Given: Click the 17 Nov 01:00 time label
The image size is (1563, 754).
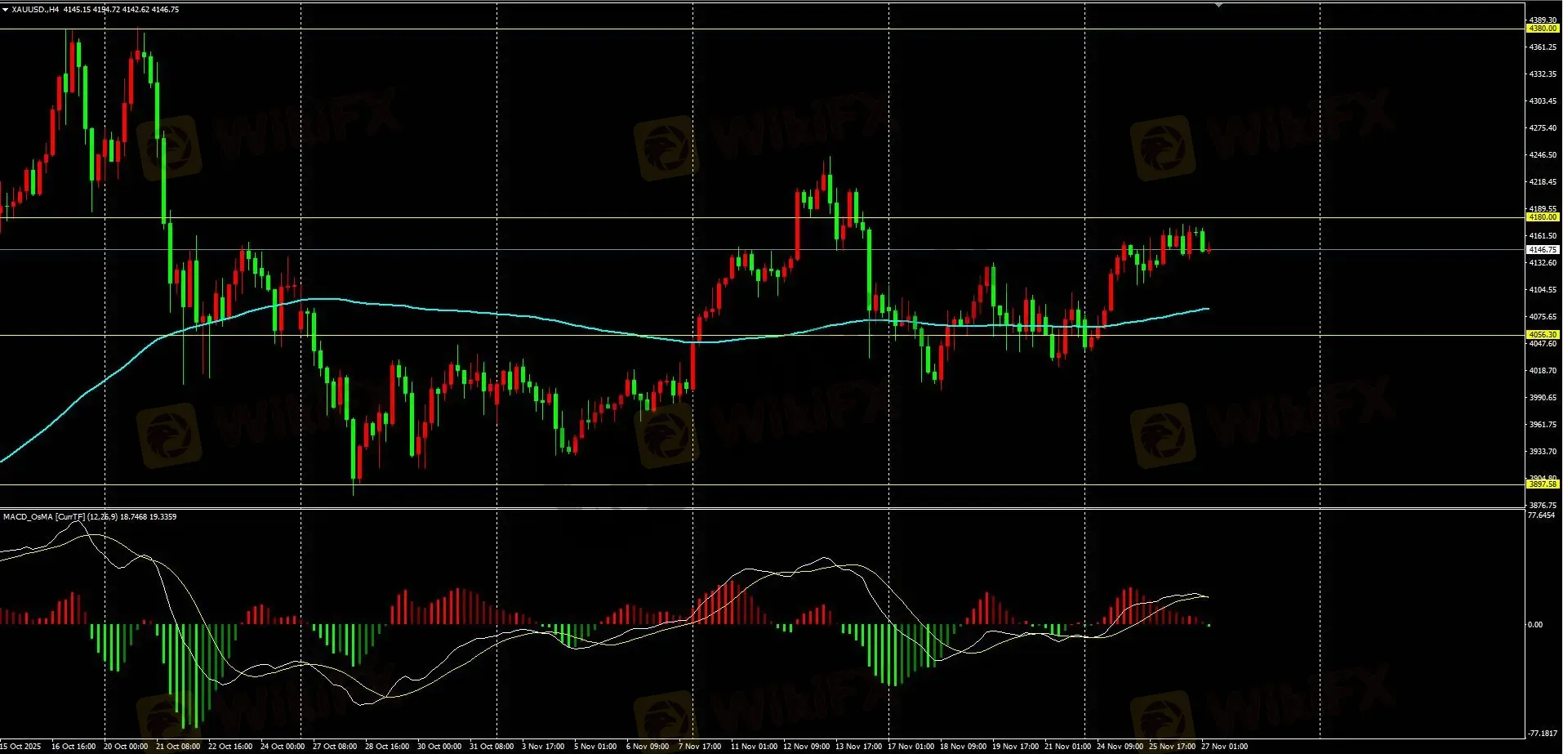Looking at the screenshot, I should click(911, 746).
